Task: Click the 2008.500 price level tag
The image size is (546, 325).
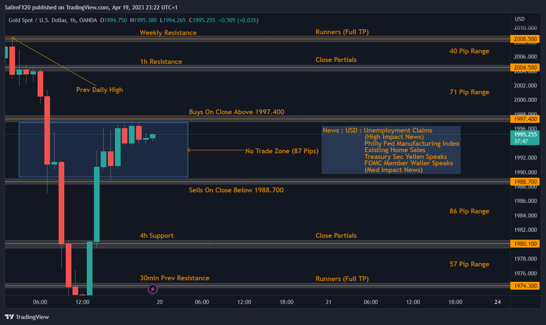Action: [x=525, y=39]
